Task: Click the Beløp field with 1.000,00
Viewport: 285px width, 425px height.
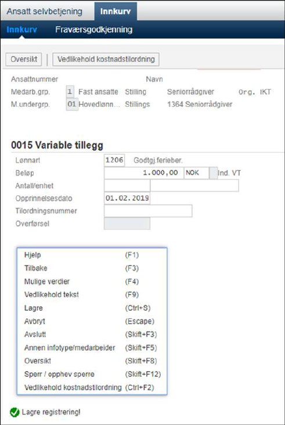Action: [144, 173]
